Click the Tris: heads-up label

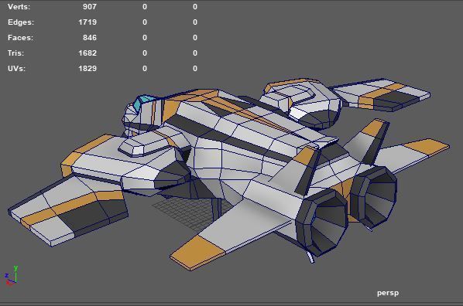pyautogui.click(x=16, y=53)
